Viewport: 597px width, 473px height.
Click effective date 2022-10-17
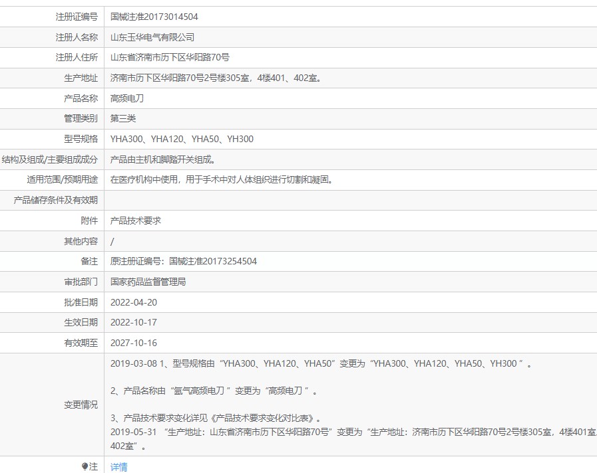click(134, 322)
